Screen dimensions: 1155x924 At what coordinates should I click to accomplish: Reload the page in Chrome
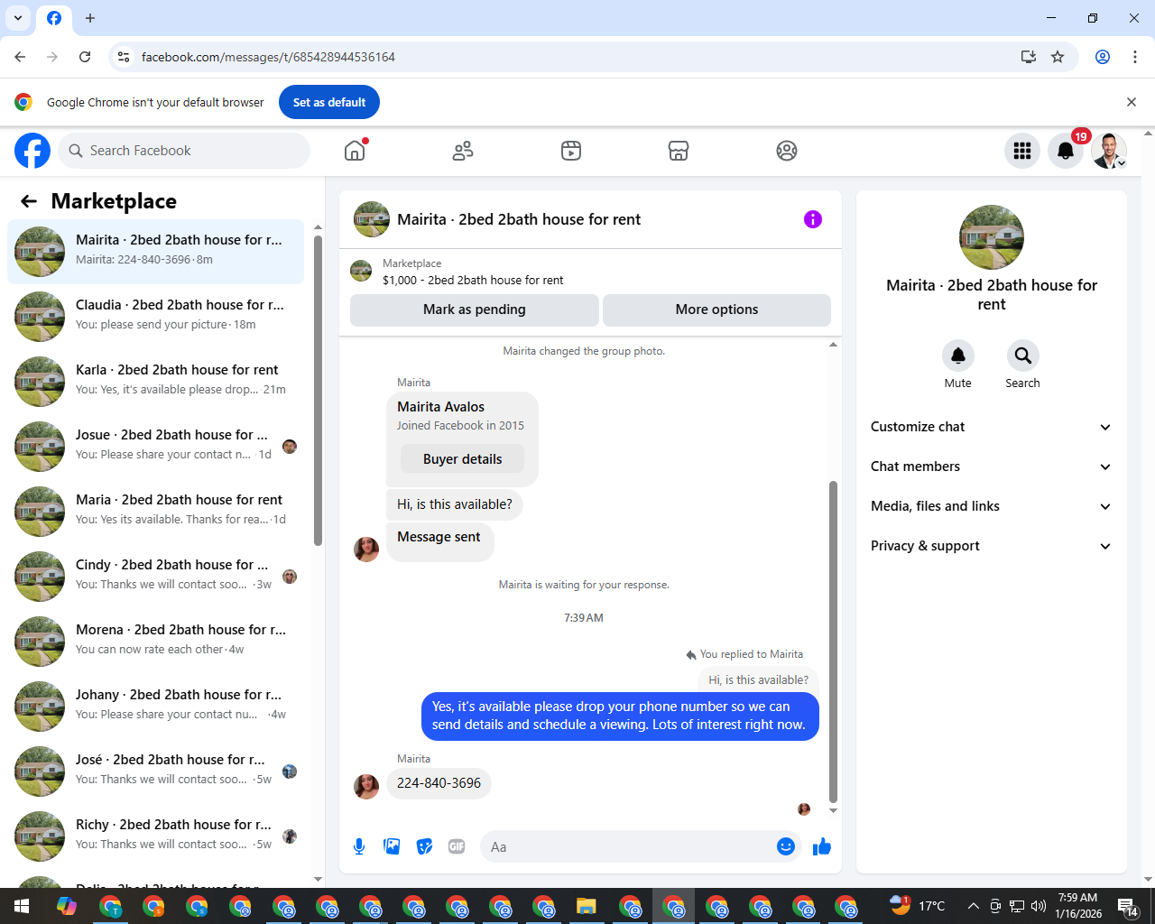pyautogui.click(x=85, y=57)
